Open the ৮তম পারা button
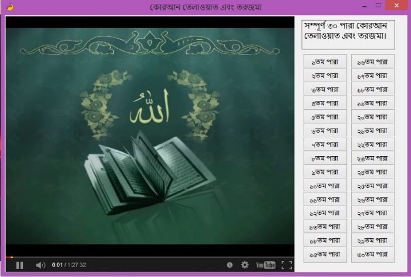The height and width of the screenshot is (277, 411). (325, 158)
